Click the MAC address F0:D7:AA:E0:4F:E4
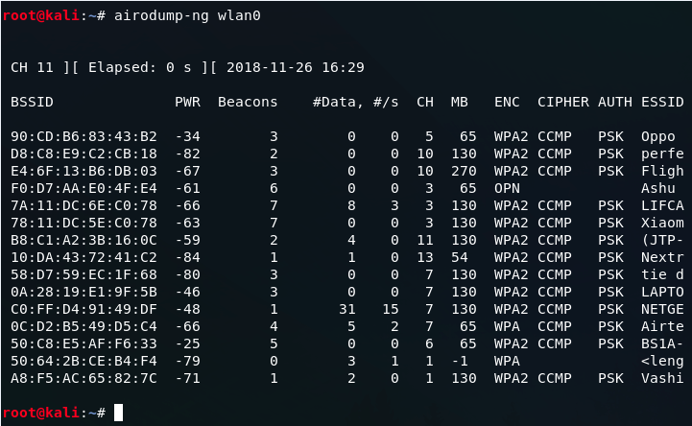 click(84, 189)
